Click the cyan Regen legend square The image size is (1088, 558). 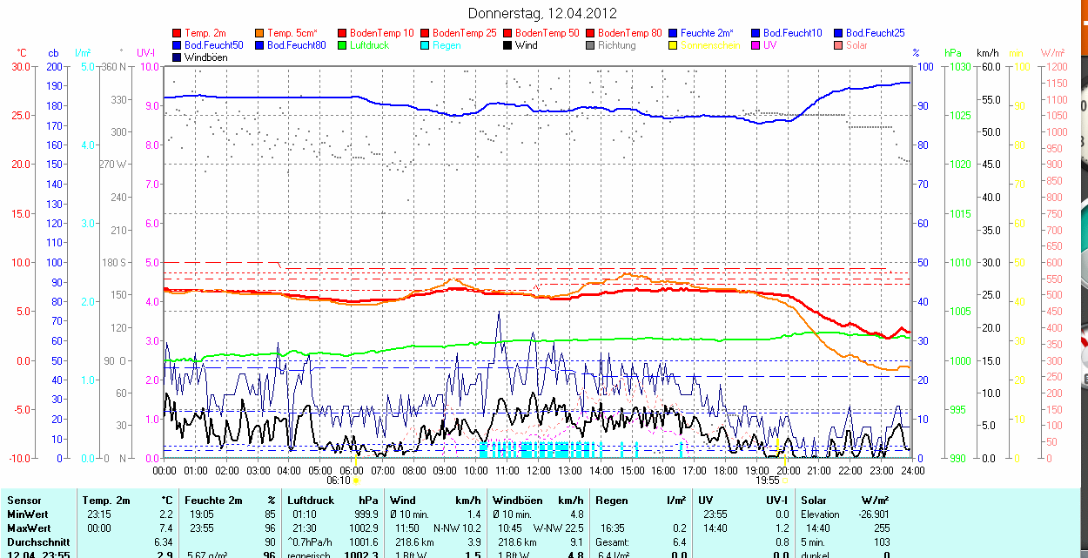click(426, 45)
